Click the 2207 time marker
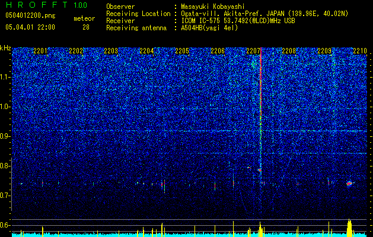The width and height of the screenshot is (373, 237). pos(253,51)
